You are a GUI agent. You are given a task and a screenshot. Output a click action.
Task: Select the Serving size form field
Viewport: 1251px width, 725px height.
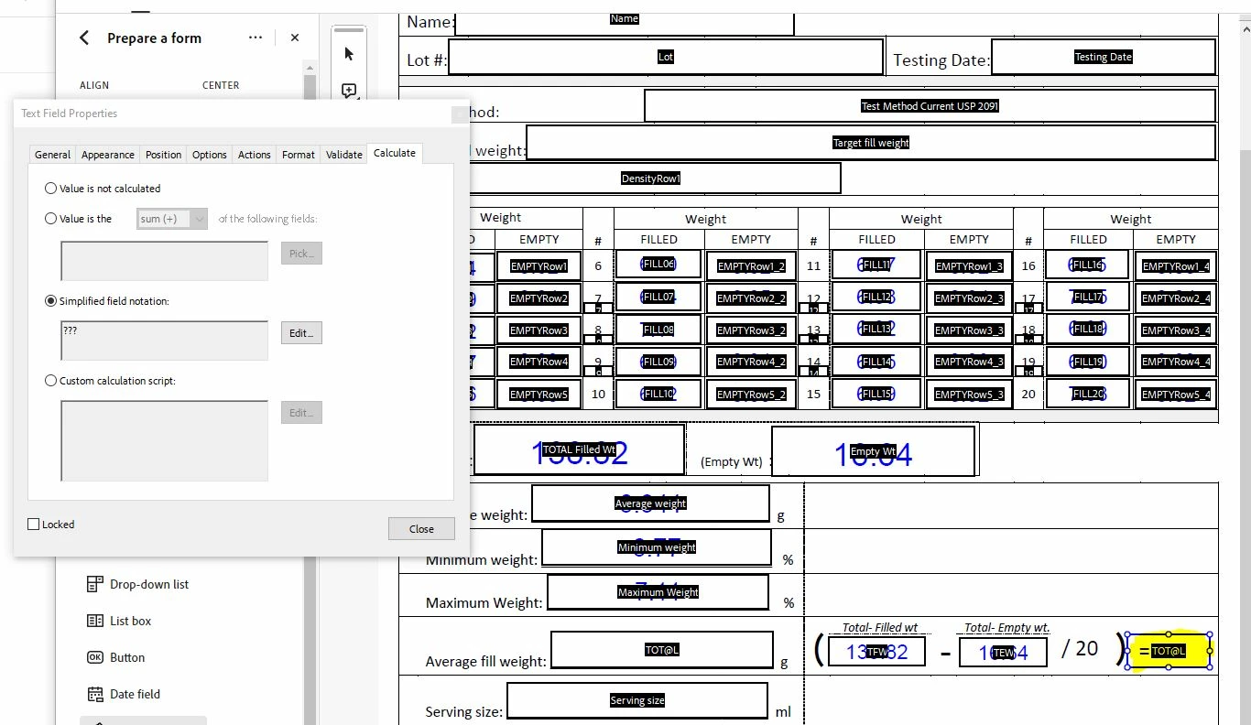click(x=636, y=700)
